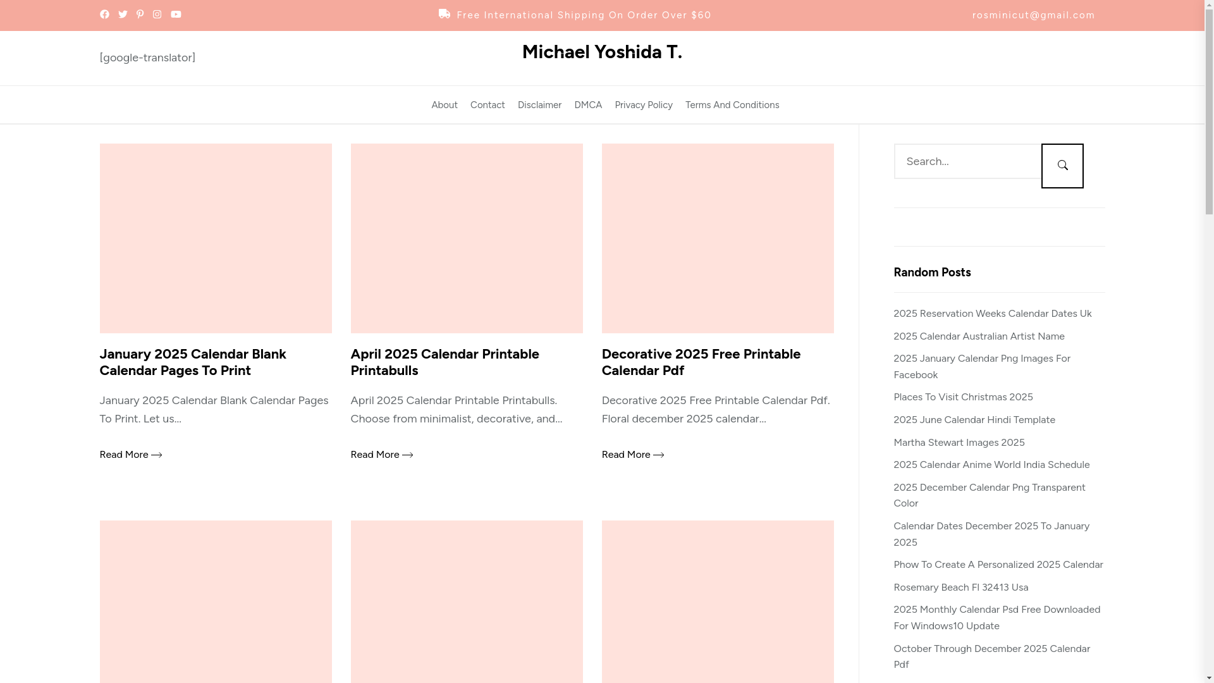Open the Instagram social icon
This screenshot has height=683, width=1214.
(x=157, y=15)
